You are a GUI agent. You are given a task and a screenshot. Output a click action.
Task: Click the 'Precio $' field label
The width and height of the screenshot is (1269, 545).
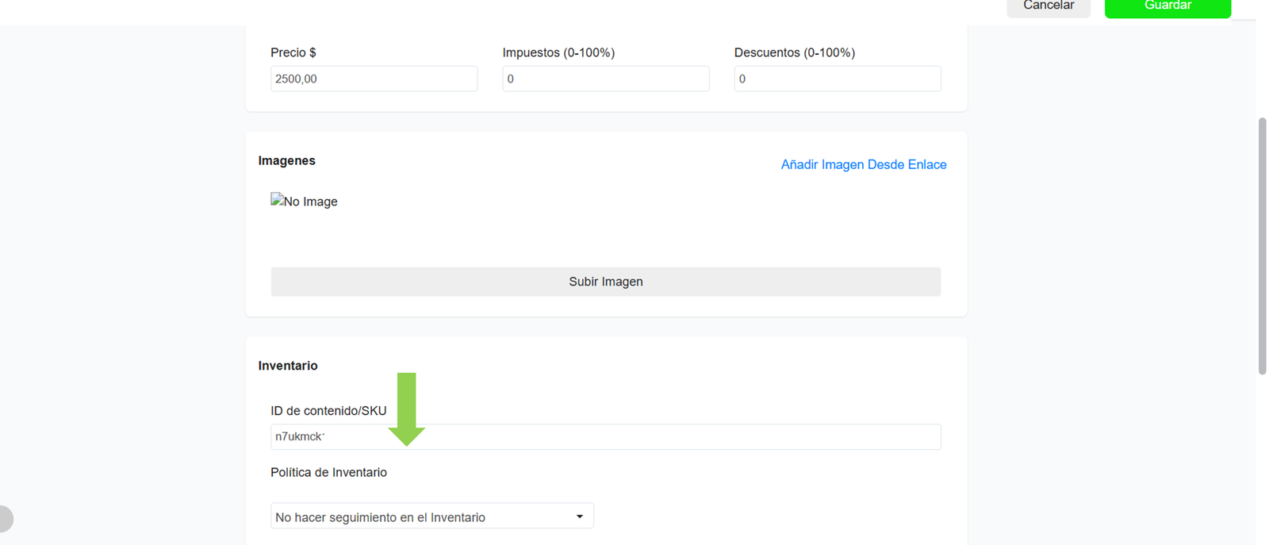293,52
